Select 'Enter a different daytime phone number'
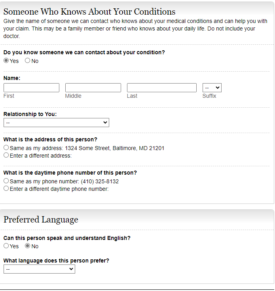The width and height of the screenshot is (275, 291). click(6, 189)
